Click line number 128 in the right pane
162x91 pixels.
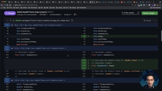tap(84, 60)
